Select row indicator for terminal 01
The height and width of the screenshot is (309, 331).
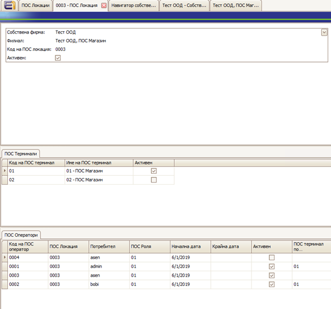pos(5,171)
